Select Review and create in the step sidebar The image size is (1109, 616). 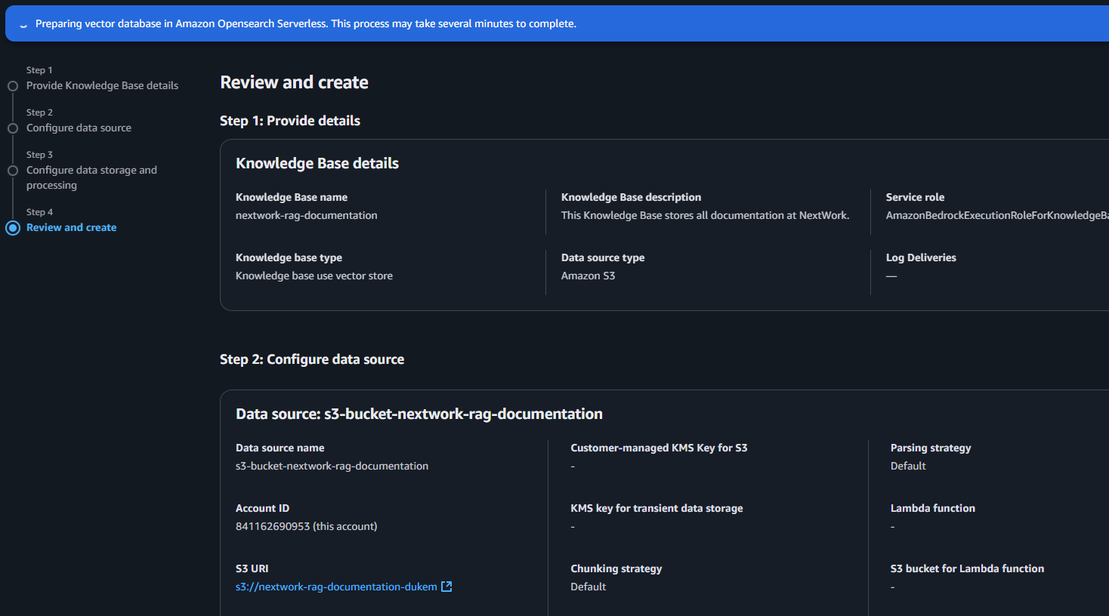[71, 228]
